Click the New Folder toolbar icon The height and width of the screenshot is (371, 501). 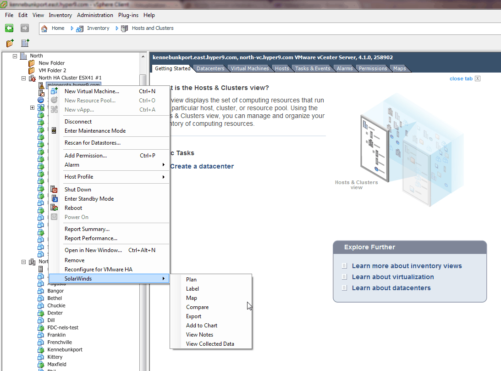tap(10, 43)
